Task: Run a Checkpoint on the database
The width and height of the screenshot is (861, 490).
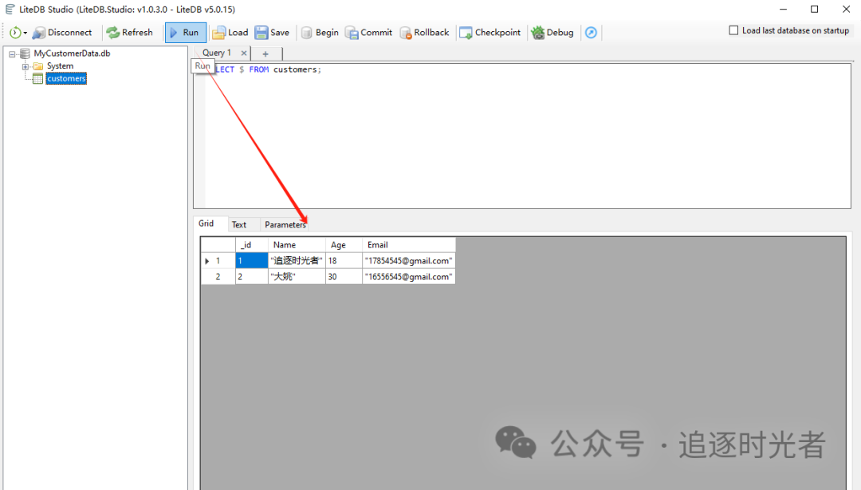Action: pos(489,33)
